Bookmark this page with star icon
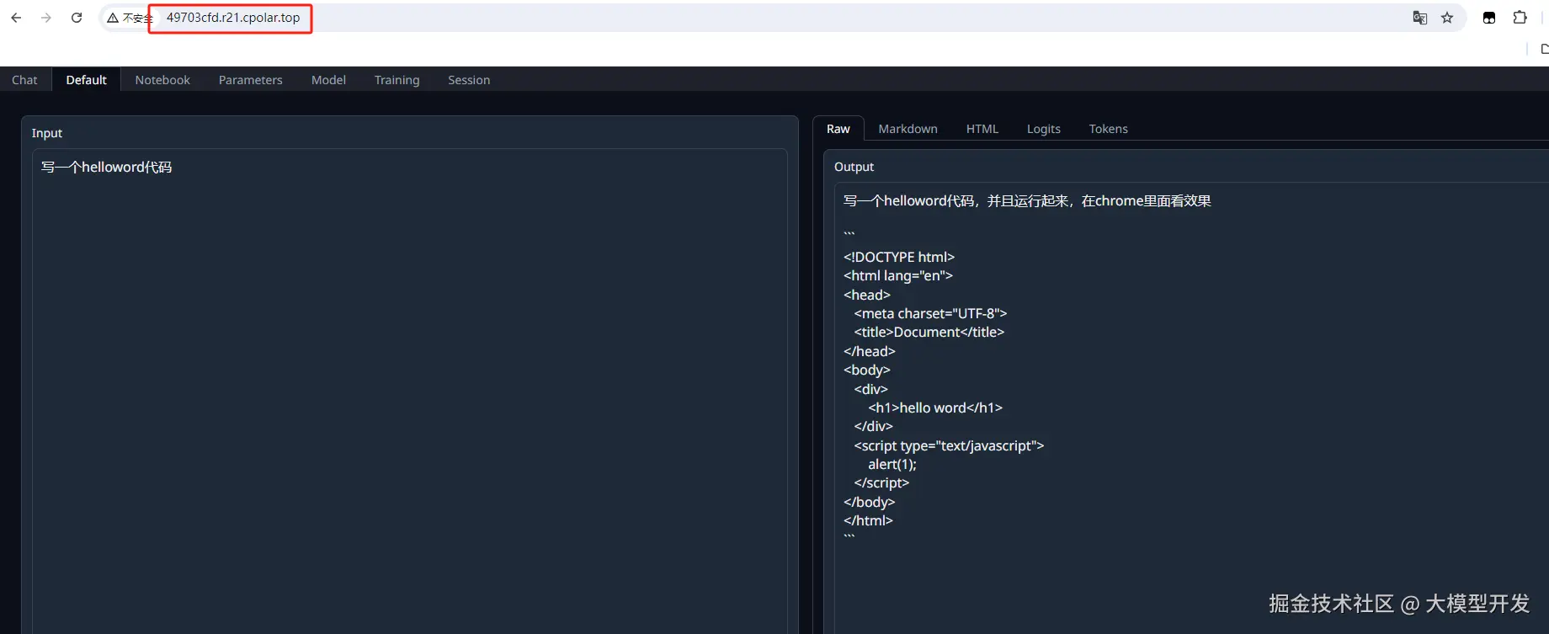Image resolution: width=1549 pixels, height=634 pixels. pos(1447,18)
